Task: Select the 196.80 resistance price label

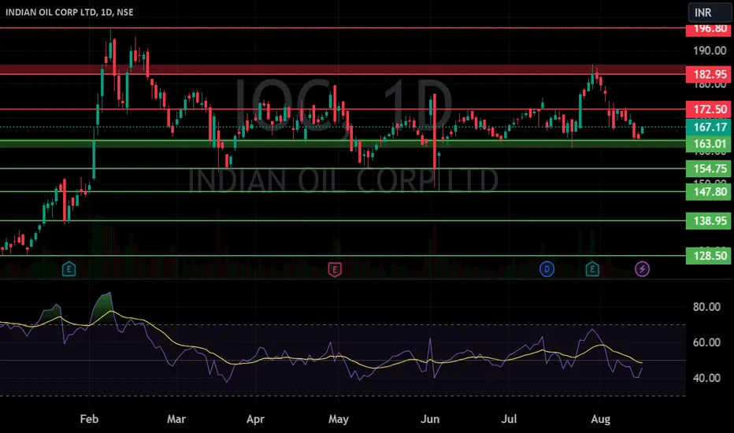Action: tap(709, 29)
